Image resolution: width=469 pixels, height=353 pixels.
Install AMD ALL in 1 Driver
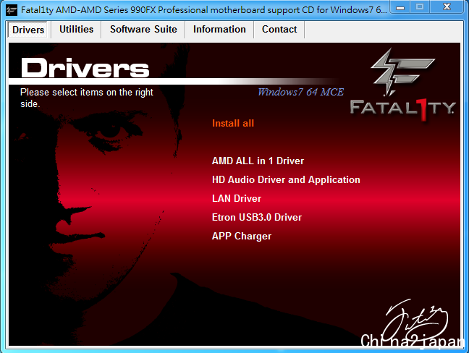(258, 161)
